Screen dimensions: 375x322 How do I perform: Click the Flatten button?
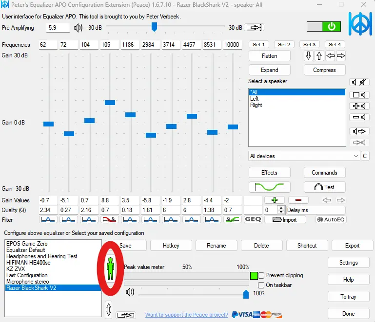[269, 56]
